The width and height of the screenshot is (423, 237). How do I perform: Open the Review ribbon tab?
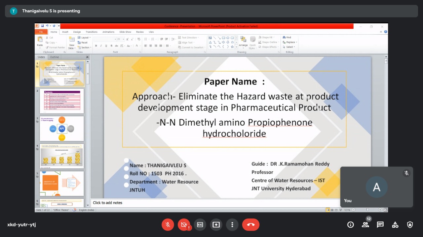(140, 32)
